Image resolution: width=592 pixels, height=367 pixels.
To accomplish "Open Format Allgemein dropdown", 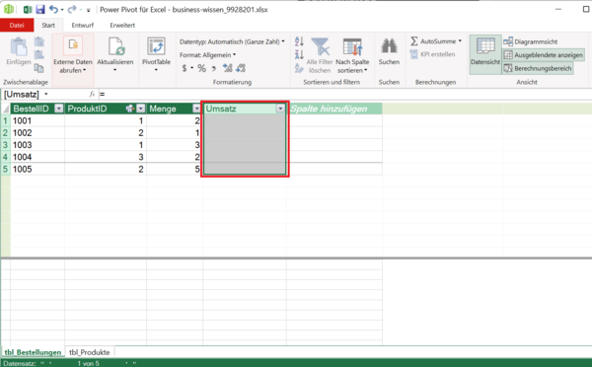I will click(x=207, y=55).
